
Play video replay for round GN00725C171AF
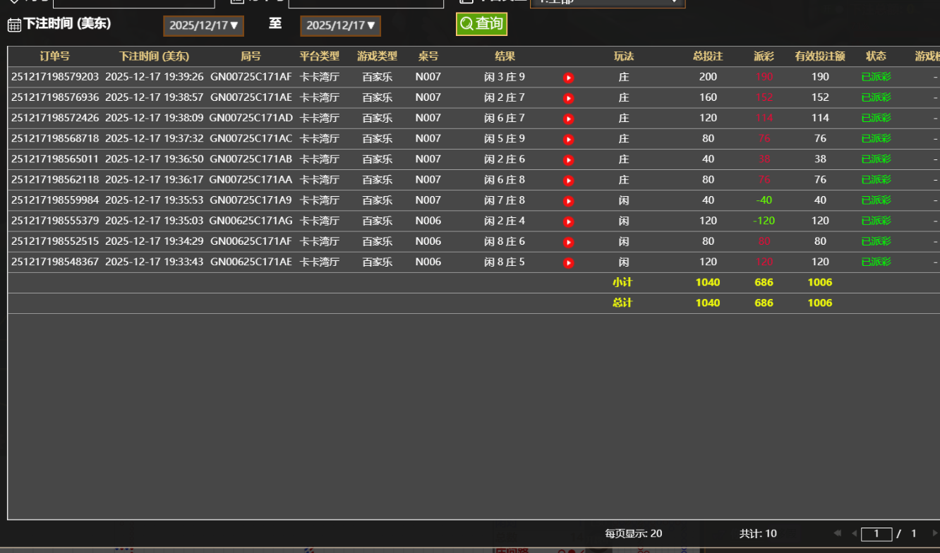[x=568, y=78]
